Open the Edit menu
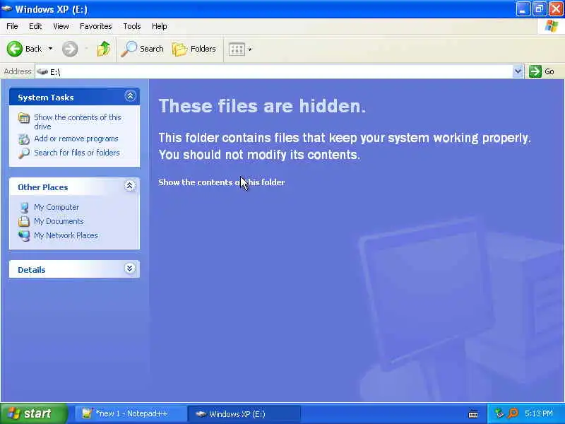Screen dimensions: 565x424 click(35, 26)
